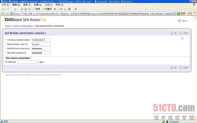This screenshot has width=197, height=123.
Task: Open the 查看 (View) menu
Action: [x=27, y=5]
